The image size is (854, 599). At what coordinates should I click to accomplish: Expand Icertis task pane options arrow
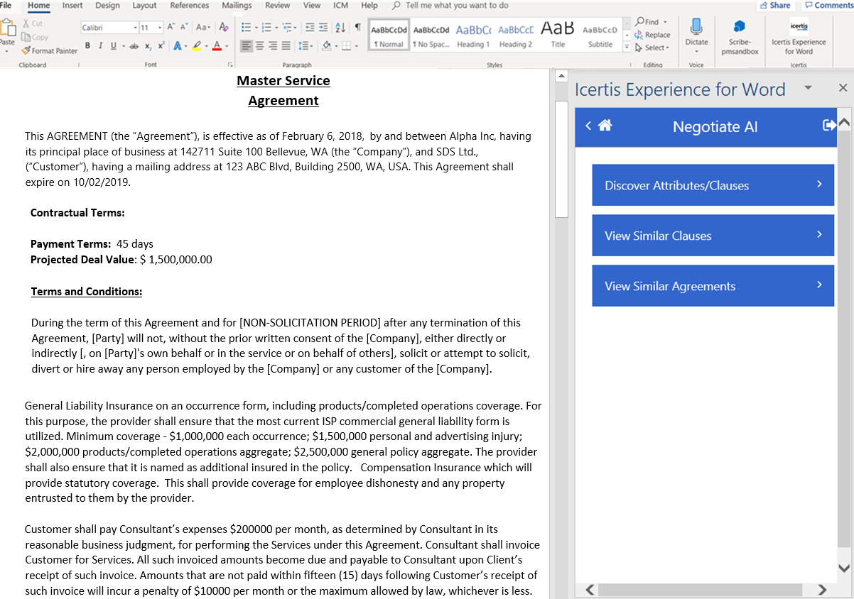coord(808,88)
